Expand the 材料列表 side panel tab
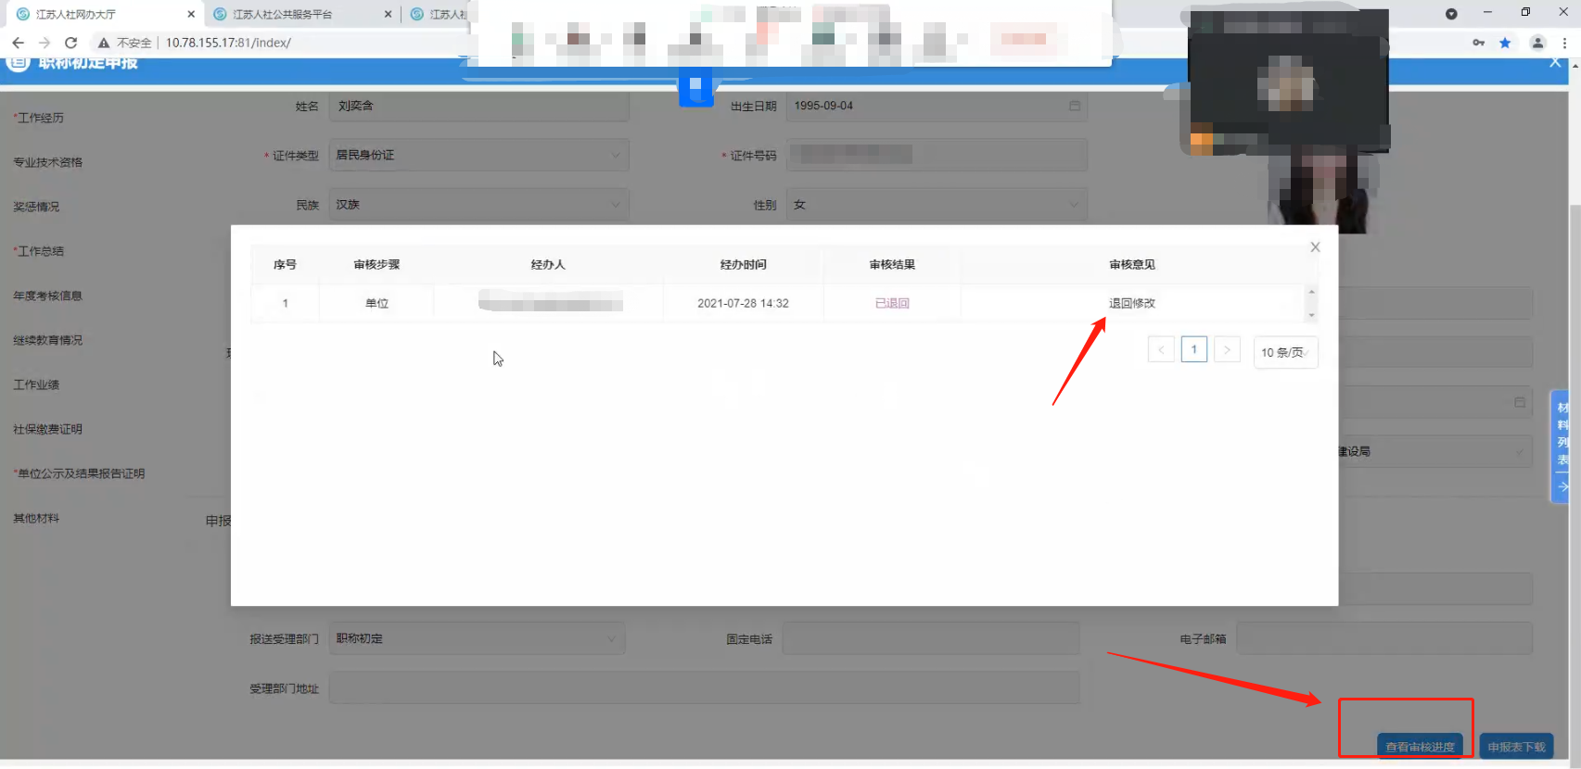This screenshot has width=1581, height=769. coord(1561,447)
